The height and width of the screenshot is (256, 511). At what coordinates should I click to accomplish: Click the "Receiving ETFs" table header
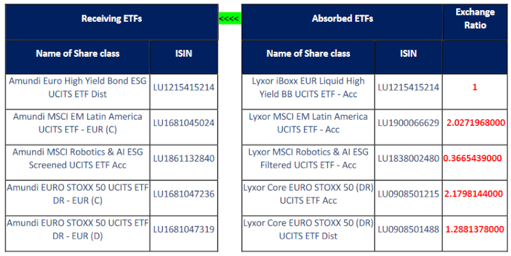[111, 19]
